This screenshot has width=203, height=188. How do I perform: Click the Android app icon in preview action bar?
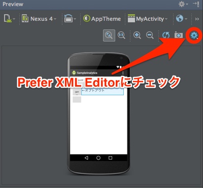(74, 73)
